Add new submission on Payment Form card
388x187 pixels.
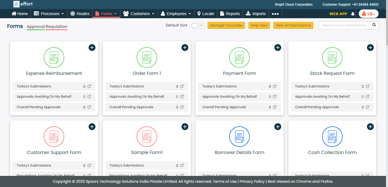click(278, 48)
